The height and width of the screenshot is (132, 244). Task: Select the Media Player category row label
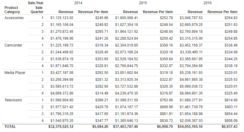pyautogui.click(x=15, y=73)
